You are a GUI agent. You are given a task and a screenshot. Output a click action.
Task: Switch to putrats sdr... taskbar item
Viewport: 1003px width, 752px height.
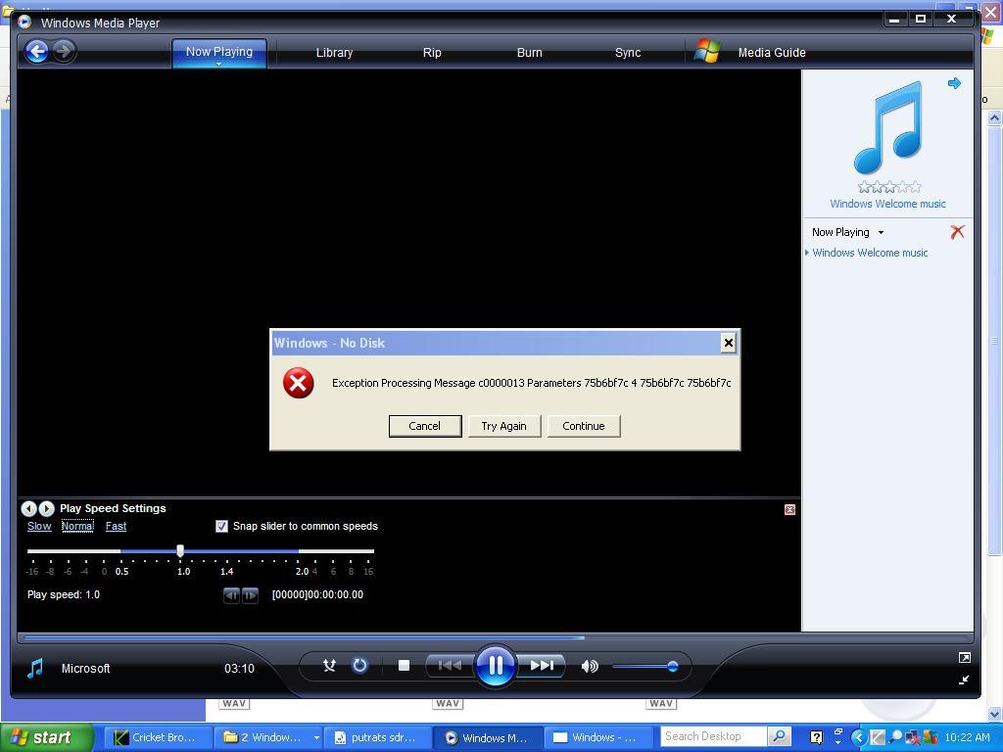pyautogui.click(x=378, y=737)
